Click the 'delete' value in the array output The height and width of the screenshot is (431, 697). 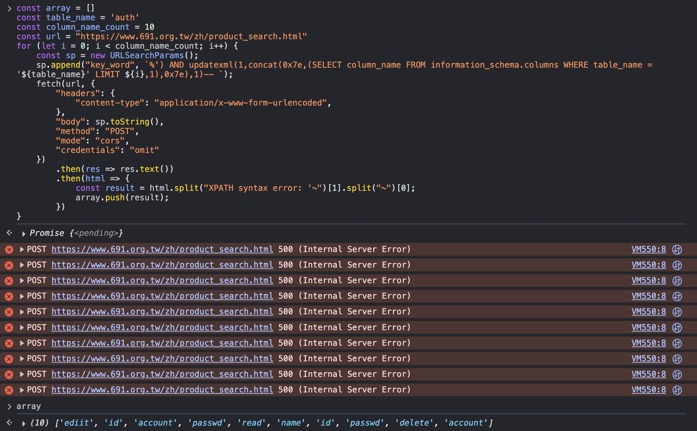[414, 423]
